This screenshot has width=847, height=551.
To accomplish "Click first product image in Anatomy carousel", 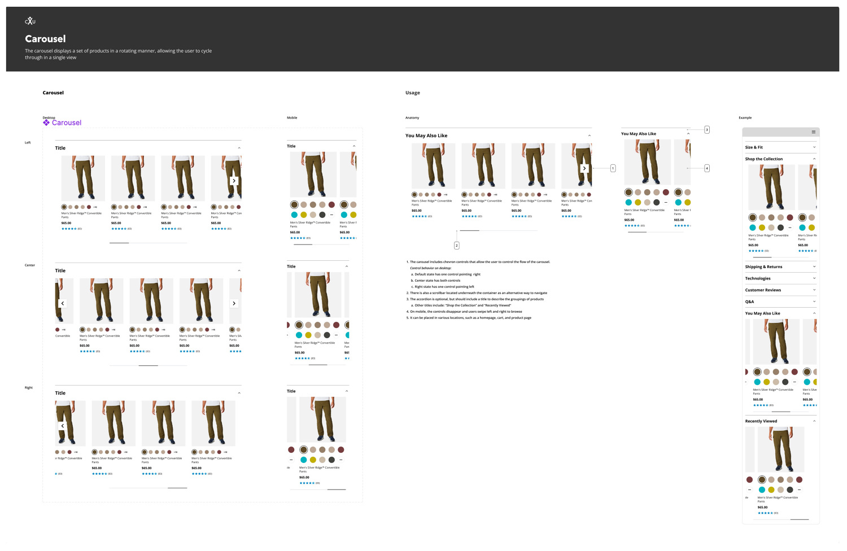I will (433, 165).
